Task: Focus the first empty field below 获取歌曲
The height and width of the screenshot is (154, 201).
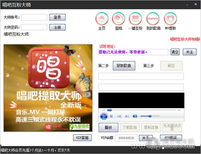Action: 141,76
